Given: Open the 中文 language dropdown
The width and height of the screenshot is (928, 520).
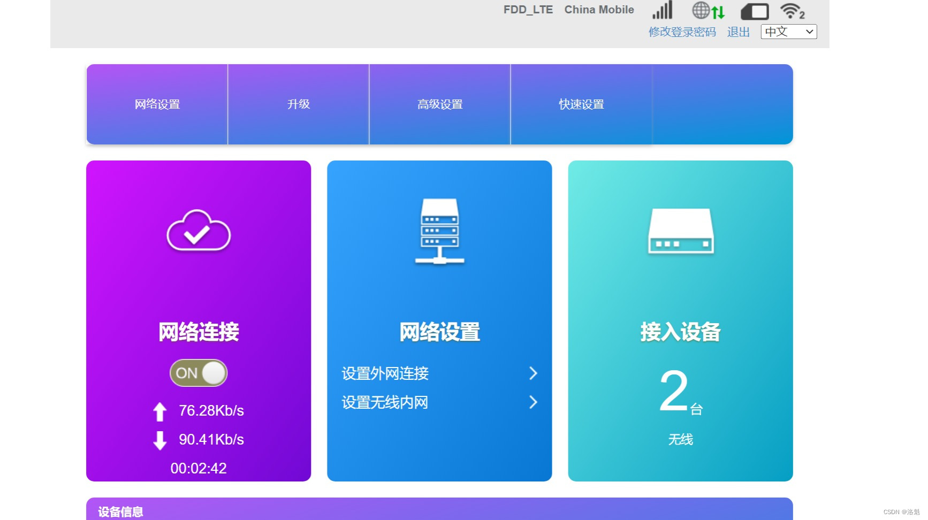Looking at the screenshot, I should point(788,32).
